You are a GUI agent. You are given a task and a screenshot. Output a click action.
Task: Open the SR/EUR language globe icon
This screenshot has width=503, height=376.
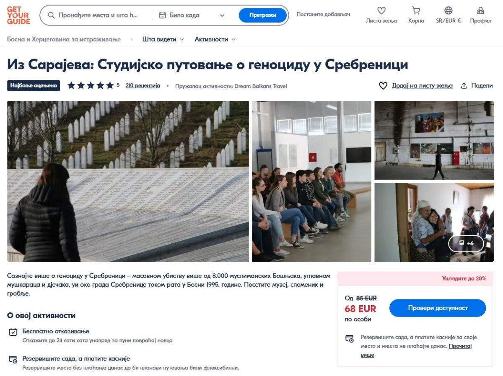pos(449,10)
